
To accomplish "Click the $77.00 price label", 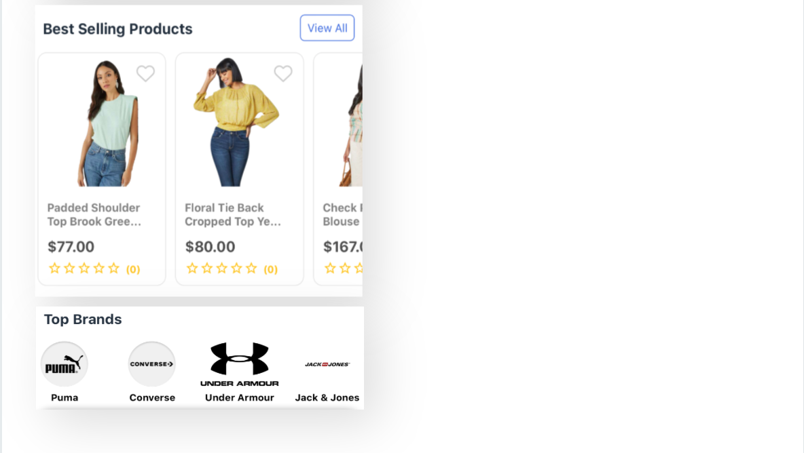I will (71, 247).
